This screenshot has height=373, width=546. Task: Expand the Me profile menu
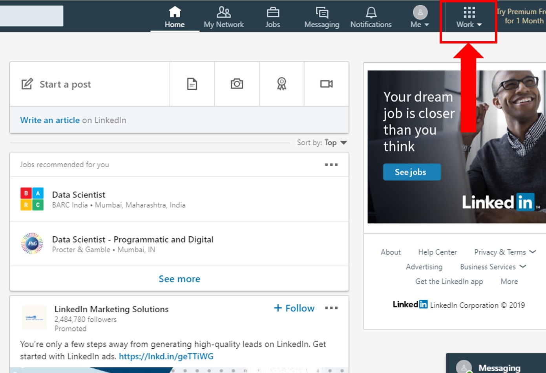coord(420,17)
